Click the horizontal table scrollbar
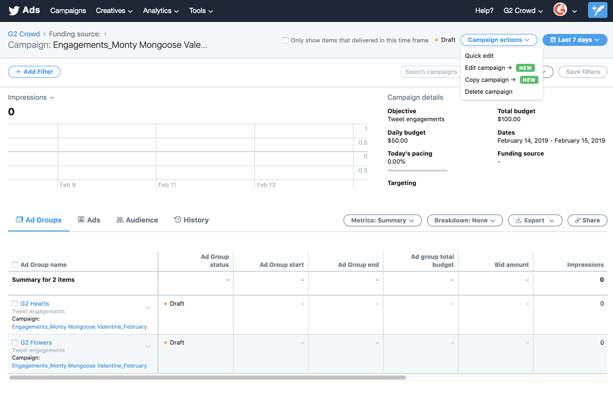 (x=208, y=378)
